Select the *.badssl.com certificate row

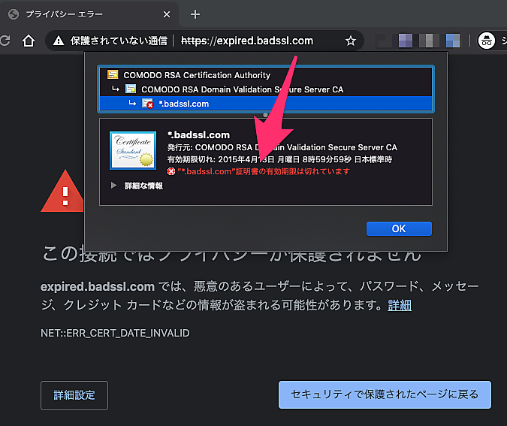(x=266, y=104)
